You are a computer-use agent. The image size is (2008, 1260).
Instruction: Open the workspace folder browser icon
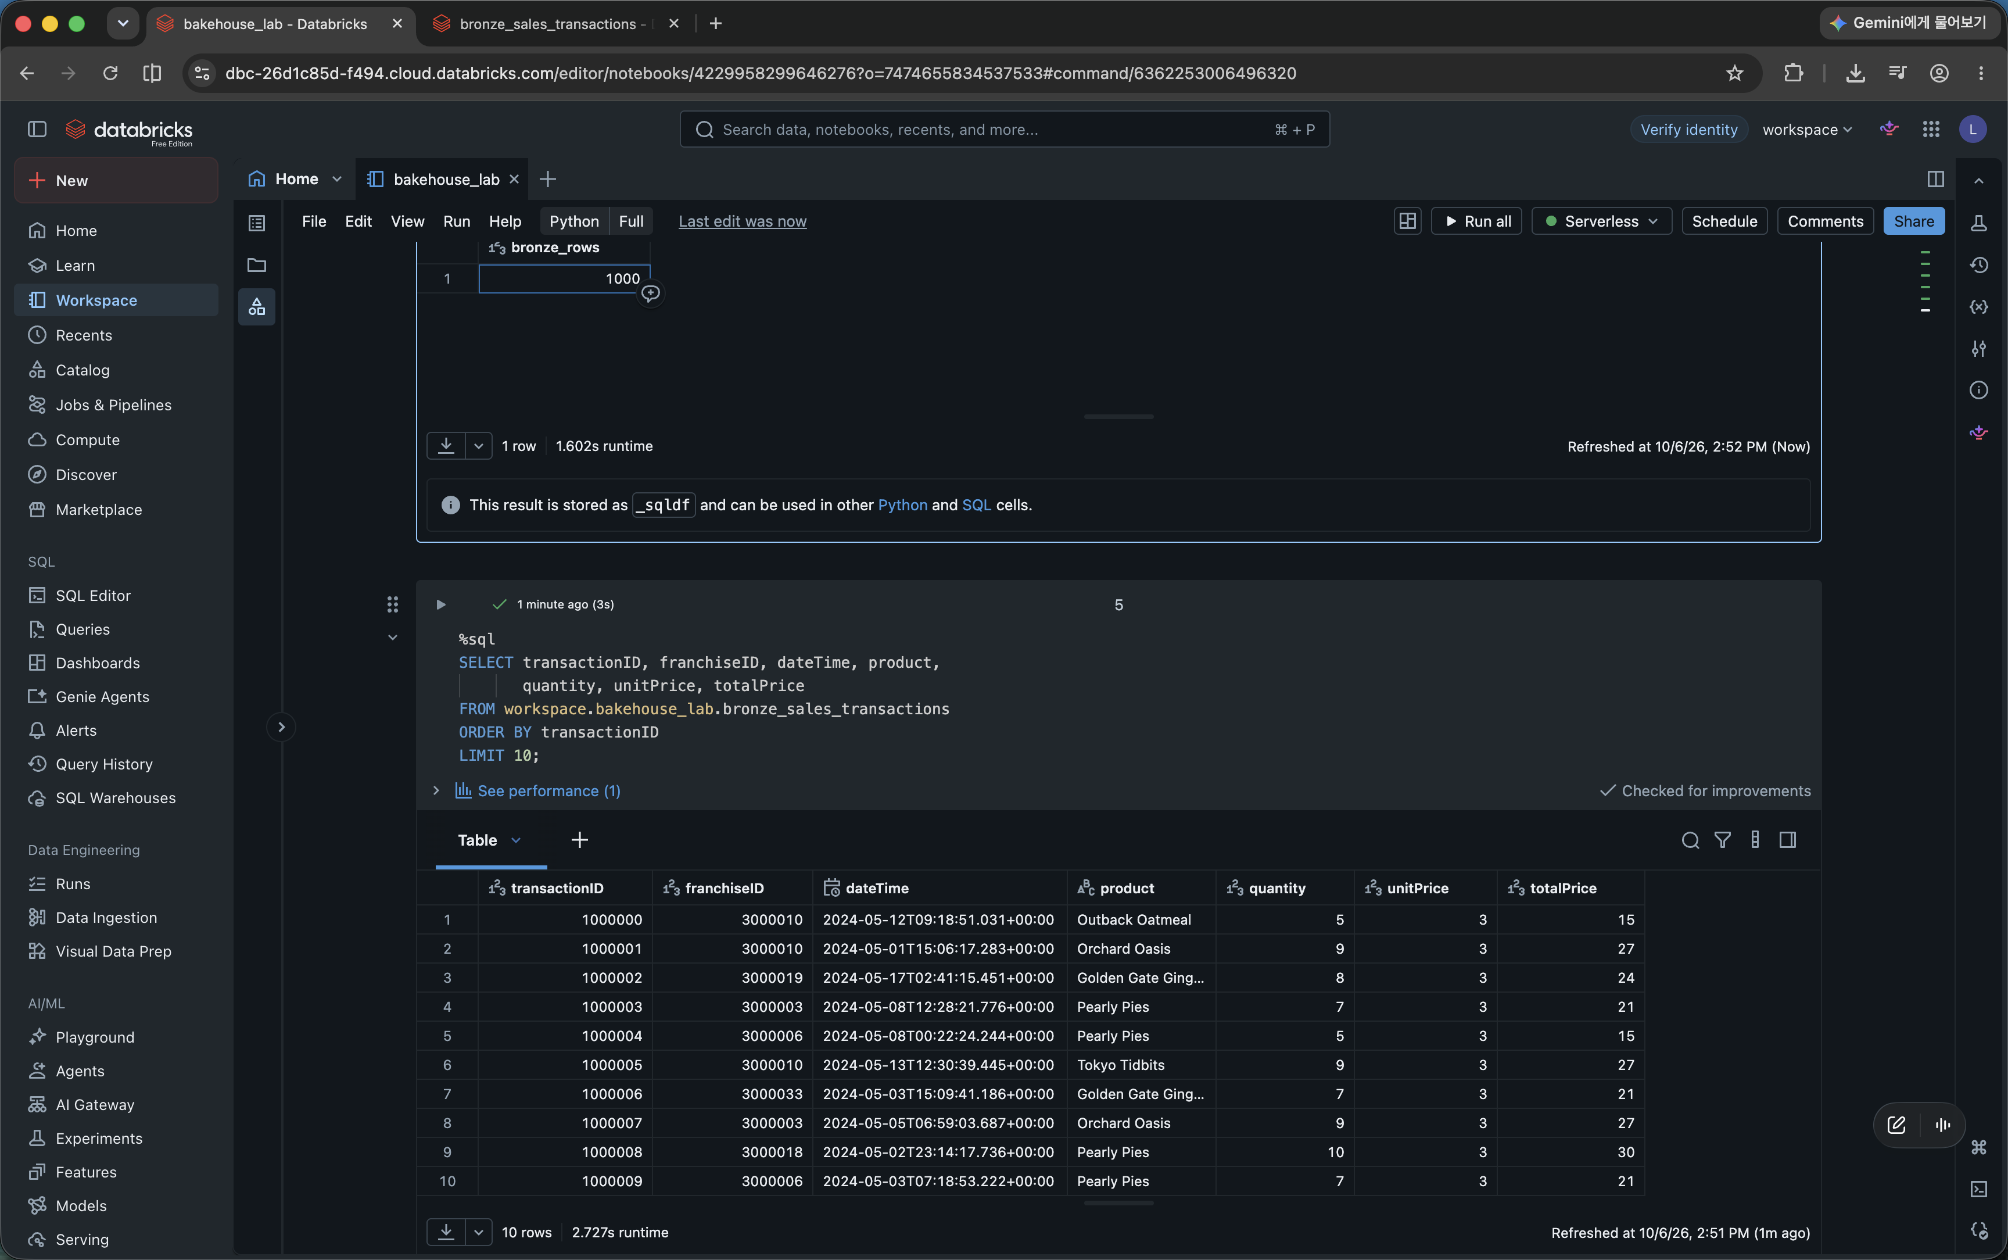(x=256, y=265)
